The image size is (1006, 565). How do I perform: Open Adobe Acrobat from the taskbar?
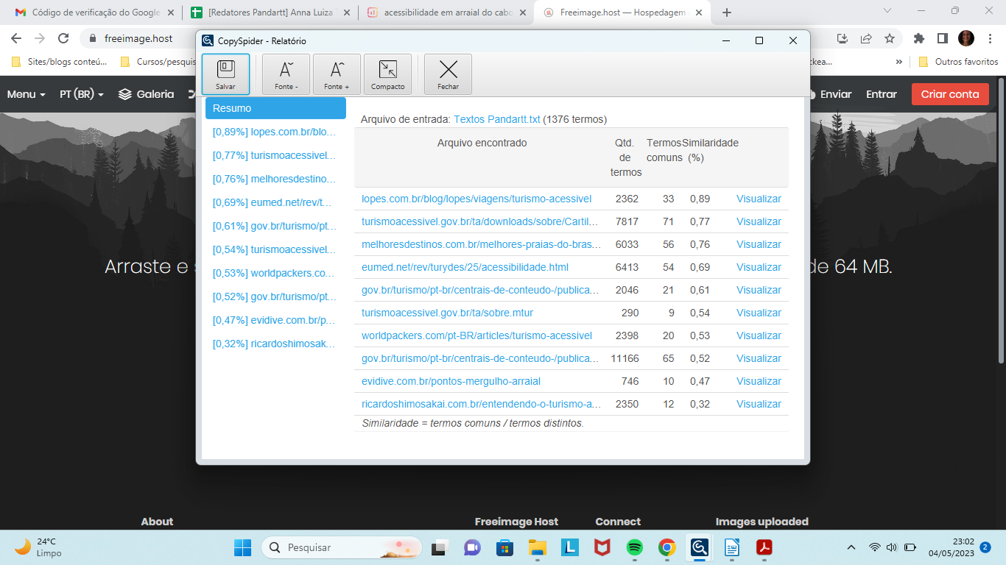[x=764, y=547]
